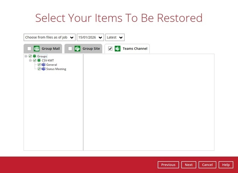Image resolution: width=238 pixels, height=173 pixels.
Task: Enable the Group Site checkbox
Action: click(x=70, y=49)
